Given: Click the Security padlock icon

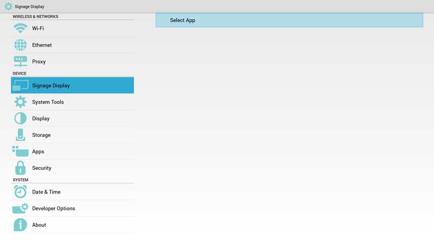Looking at the screenshot, I should pyautogui.click(x=20, y=168).
